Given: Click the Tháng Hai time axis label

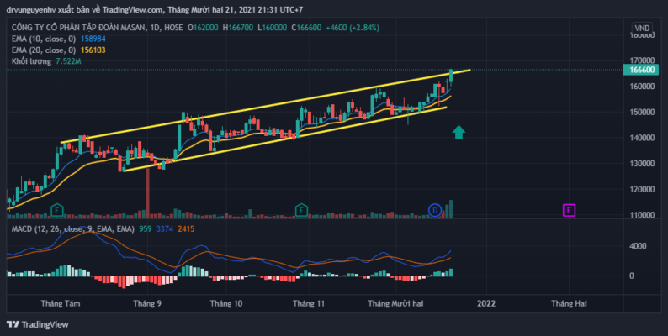Looking at the screenshot, I should click(570, 303).
